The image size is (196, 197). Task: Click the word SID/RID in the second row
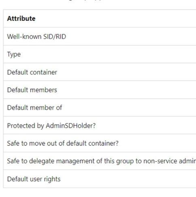(x=55, y=37)
